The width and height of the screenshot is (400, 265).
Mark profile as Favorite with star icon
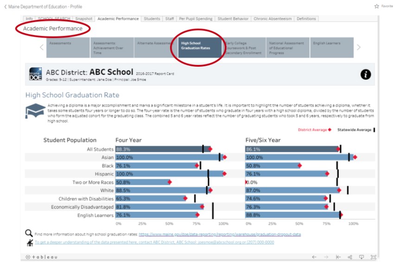376,6
